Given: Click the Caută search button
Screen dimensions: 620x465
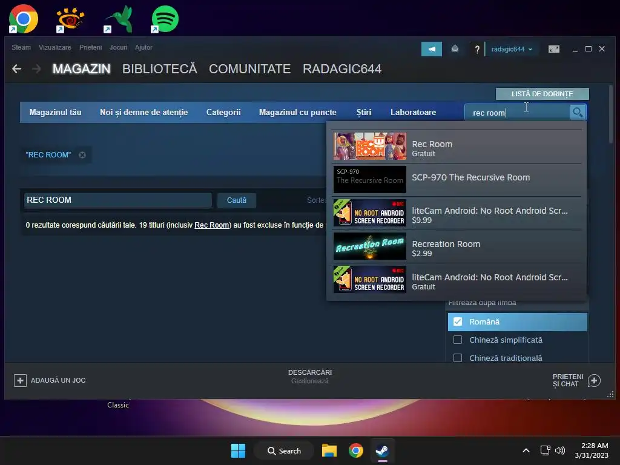Looking at the screenshot, I should (237, 200).
